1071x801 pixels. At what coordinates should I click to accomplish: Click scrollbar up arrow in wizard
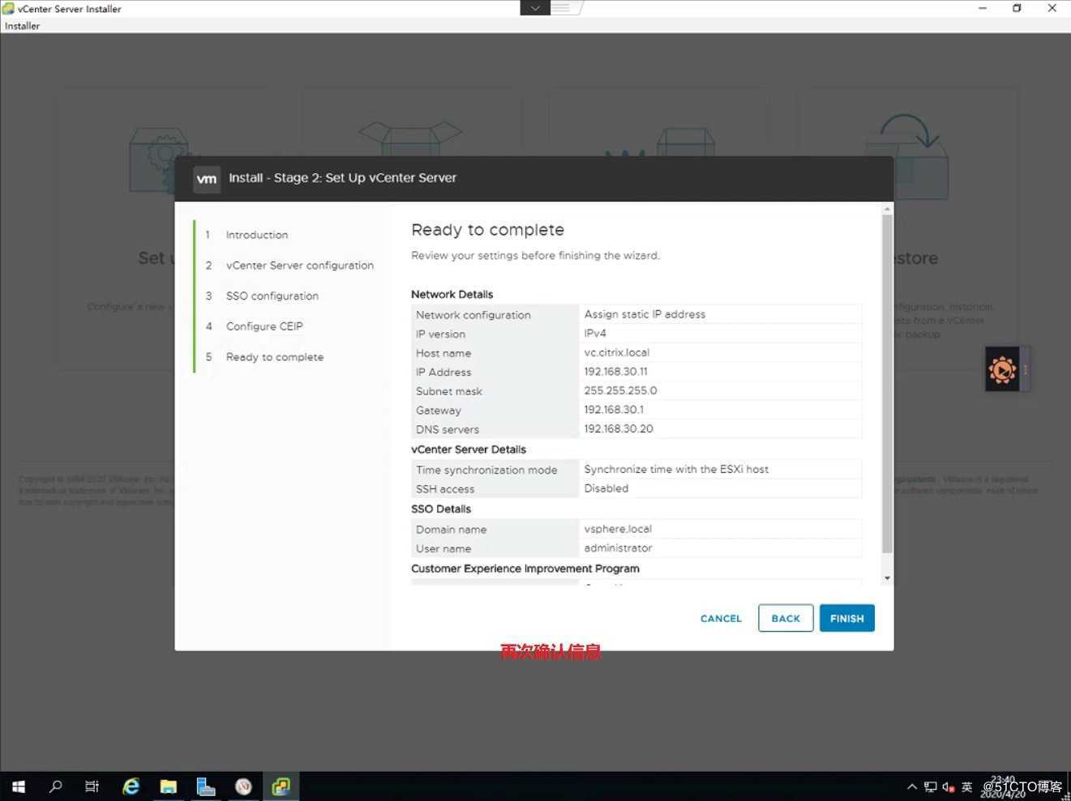[x=887, y=209]
